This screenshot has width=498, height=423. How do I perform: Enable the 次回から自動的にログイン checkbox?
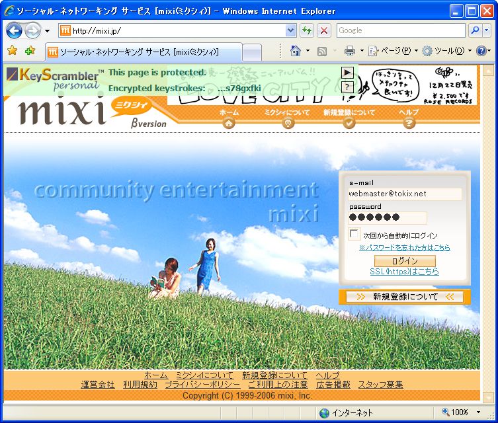(354, 234)
